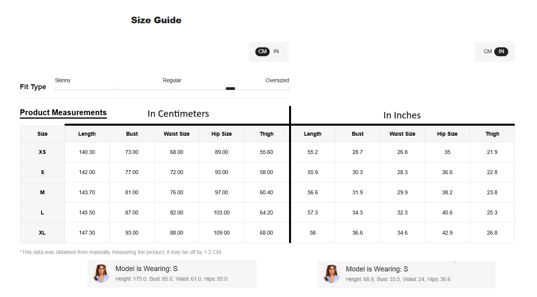Switch right unit toggle to CM
537x297 pixels.
(x=488, y=52)
